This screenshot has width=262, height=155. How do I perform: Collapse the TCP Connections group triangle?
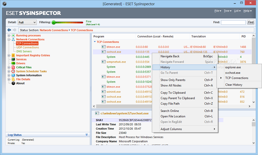click(x=95, y=42)
